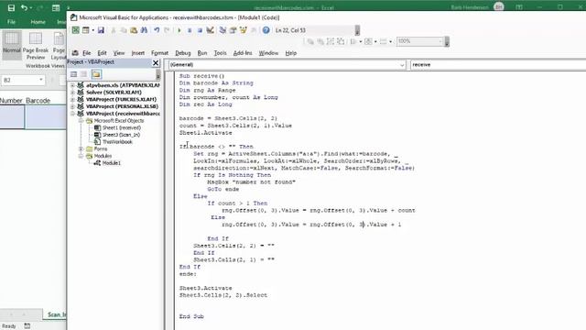Click the blue Help question mark icon
The width and height of the screenshot is (586, 330).
(266, 30)
